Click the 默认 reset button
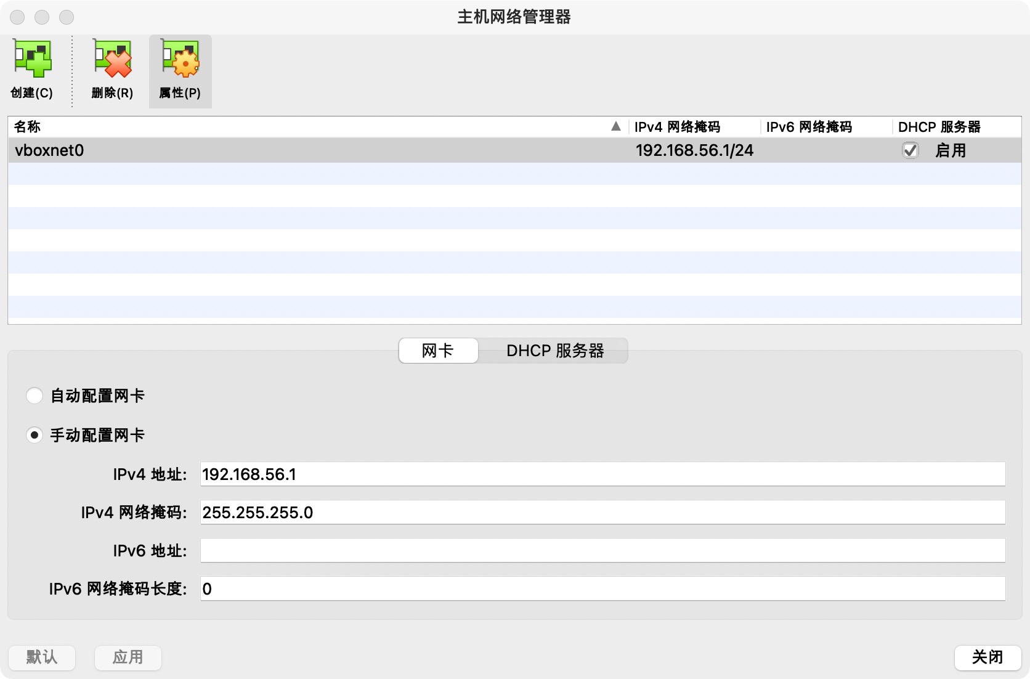Image resolution: width=1030 pixels, height=679 pixels. pyautogui.click(x=42, y=657)
